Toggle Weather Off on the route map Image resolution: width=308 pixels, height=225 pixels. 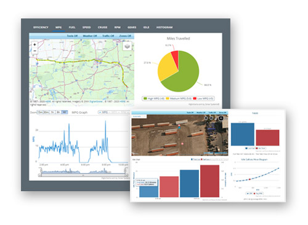pos(90,36)
